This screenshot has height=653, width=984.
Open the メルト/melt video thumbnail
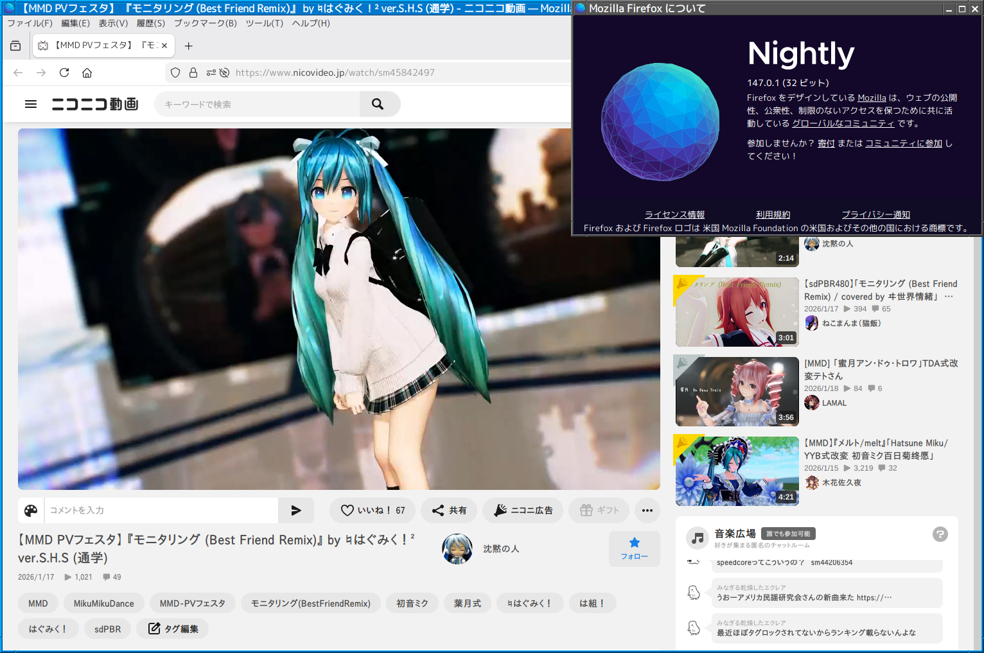(x=737, y=471)
